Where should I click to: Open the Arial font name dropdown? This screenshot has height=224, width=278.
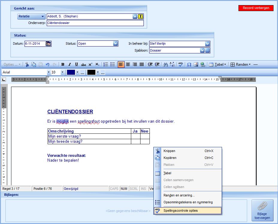[x=49, y=72]
